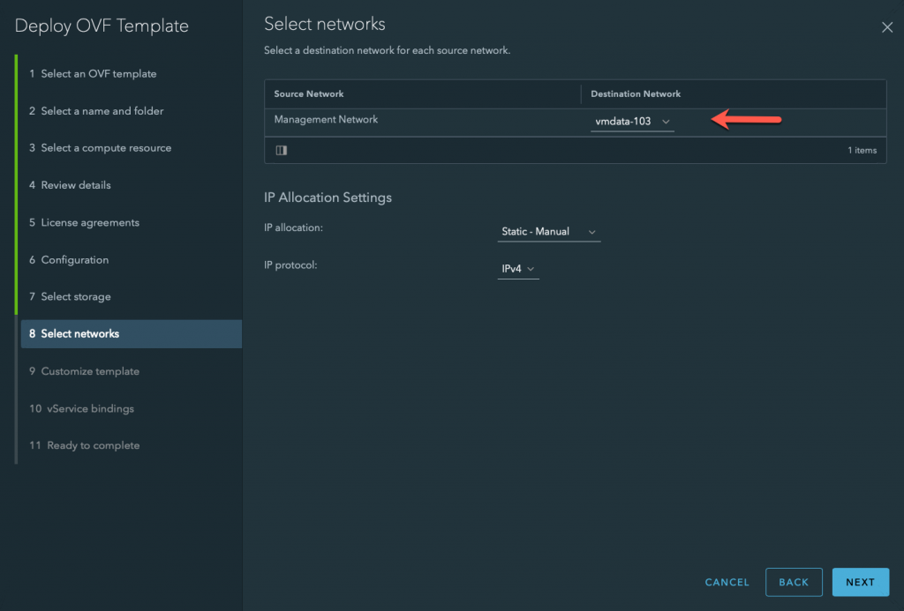Click the Deploy OVF Template title

click(x=102, y=26)
